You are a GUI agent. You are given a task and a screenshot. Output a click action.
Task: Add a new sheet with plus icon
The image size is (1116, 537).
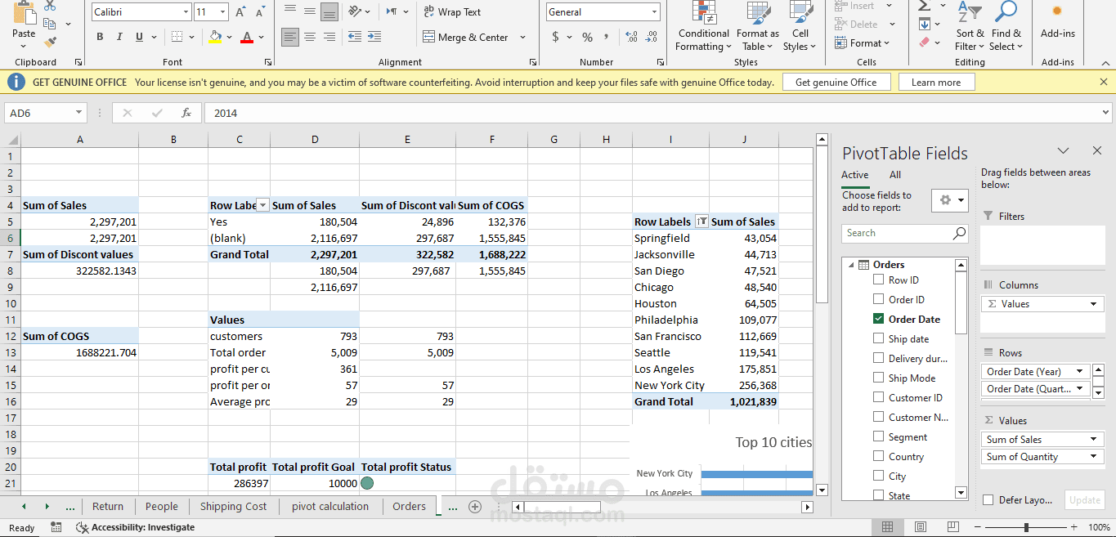pyautogui.click(x=474, y=507)
